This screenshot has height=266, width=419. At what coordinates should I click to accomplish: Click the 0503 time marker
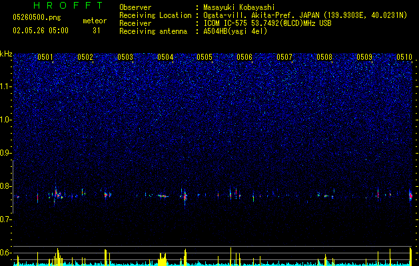click(125, 57)
